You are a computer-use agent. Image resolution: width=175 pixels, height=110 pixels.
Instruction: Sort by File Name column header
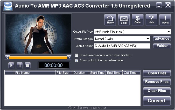point(34,73)
